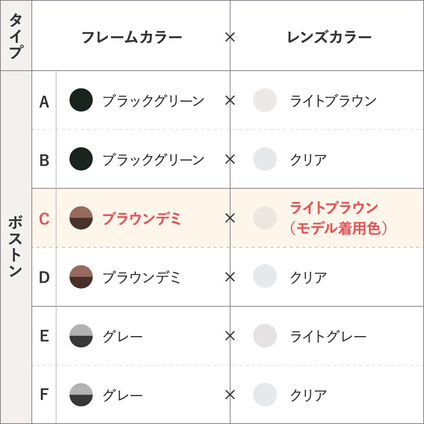This screenshot has width=424, height=424.
Task: Click the タイプ header cell
Action: point(16,35)
